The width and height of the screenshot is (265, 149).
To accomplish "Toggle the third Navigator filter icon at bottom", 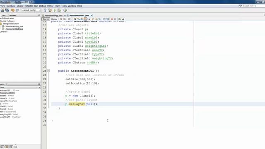I will point(11,147).
